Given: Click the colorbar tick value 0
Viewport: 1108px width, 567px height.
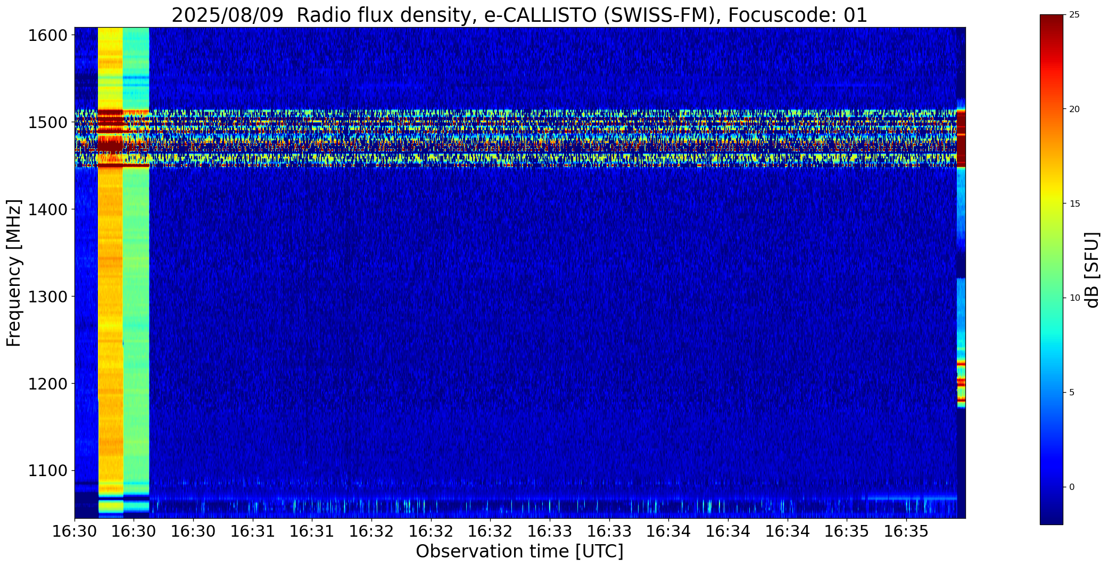Looking at the screenshot, I should 1072,487.
